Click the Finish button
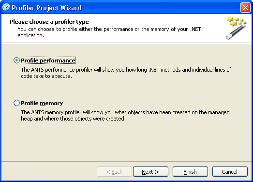 190,172
